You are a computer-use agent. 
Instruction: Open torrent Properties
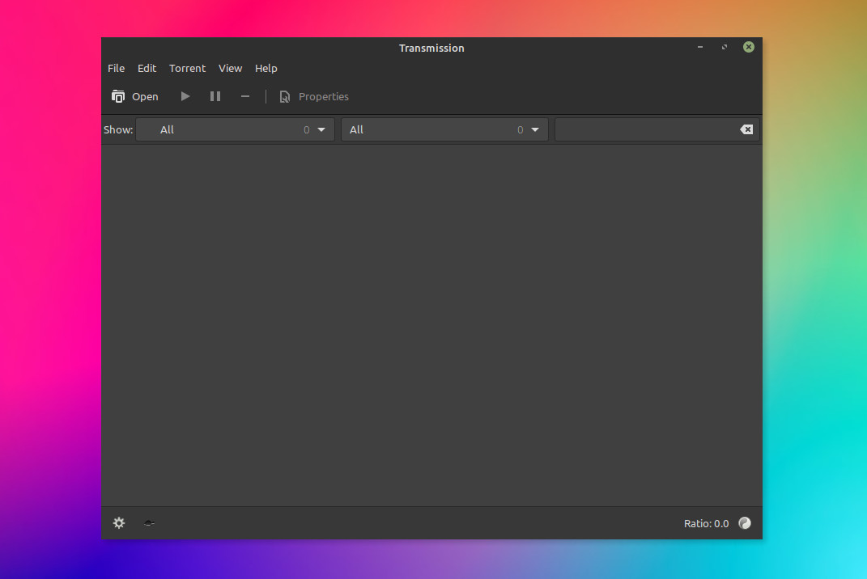coord(314,97)
